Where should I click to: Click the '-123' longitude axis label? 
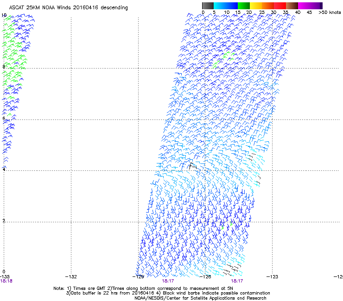(x=273, y=277)
